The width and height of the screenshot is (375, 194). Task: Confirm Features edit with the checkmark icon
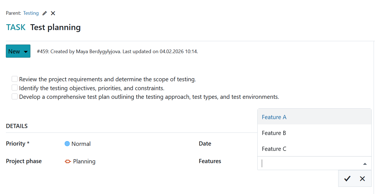click(347, 178)
